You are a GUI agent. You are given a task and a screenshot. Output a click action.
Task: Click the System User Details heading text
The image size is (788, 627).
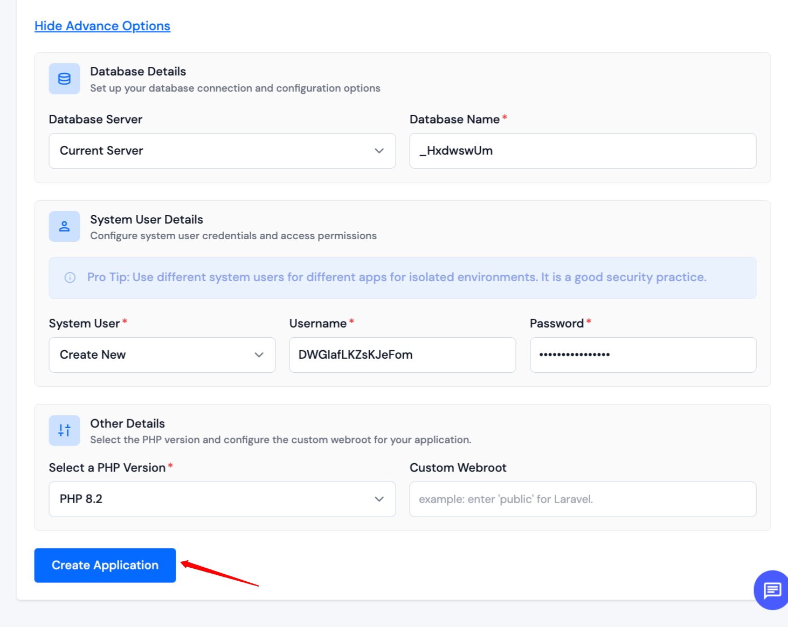(146, 219)
